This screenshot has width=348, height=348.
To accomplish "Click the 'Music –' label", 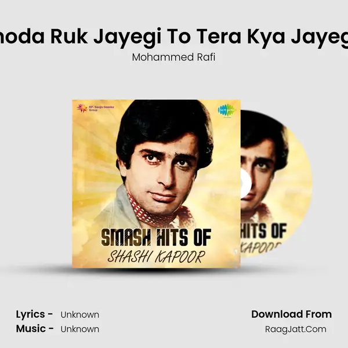I will (x=35, y=329).
